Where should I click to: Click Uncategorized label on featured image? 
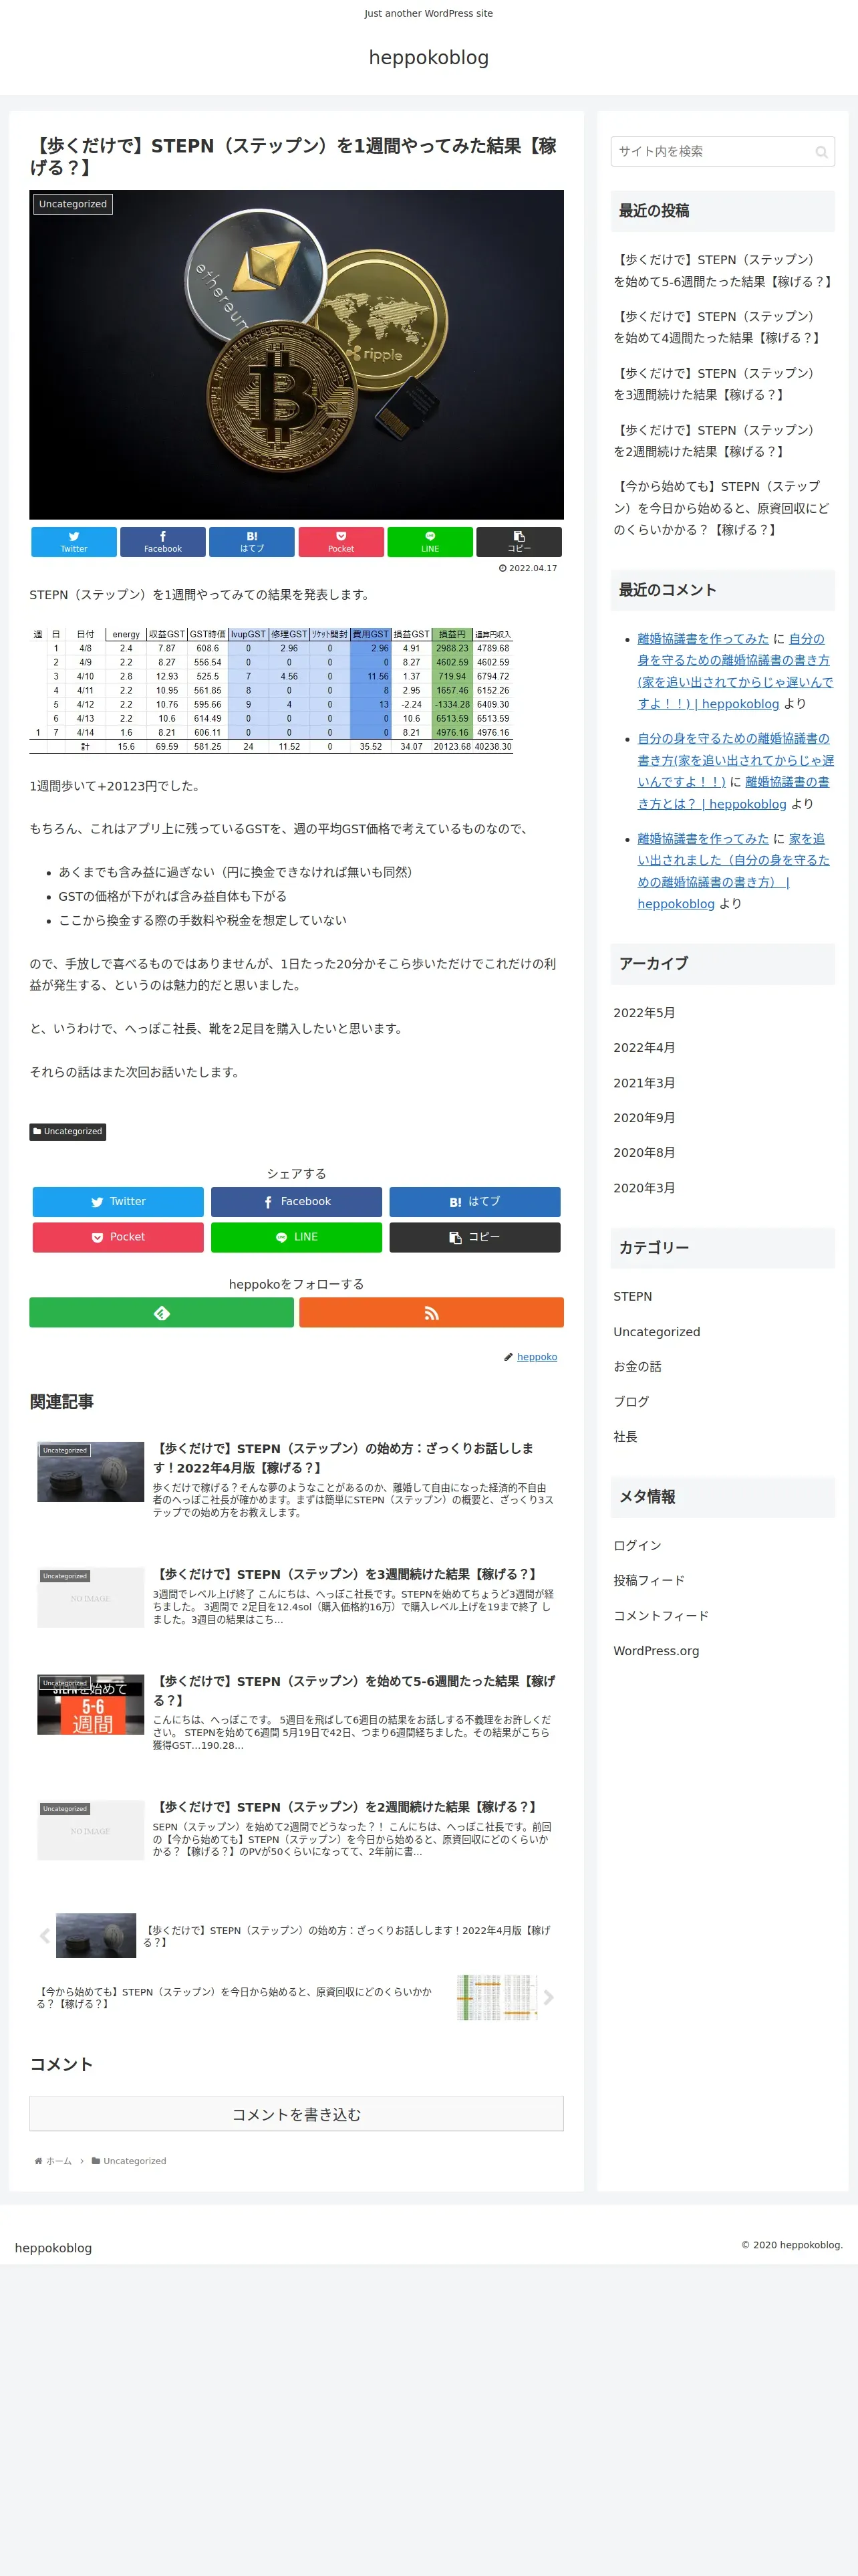pos(73,204)
